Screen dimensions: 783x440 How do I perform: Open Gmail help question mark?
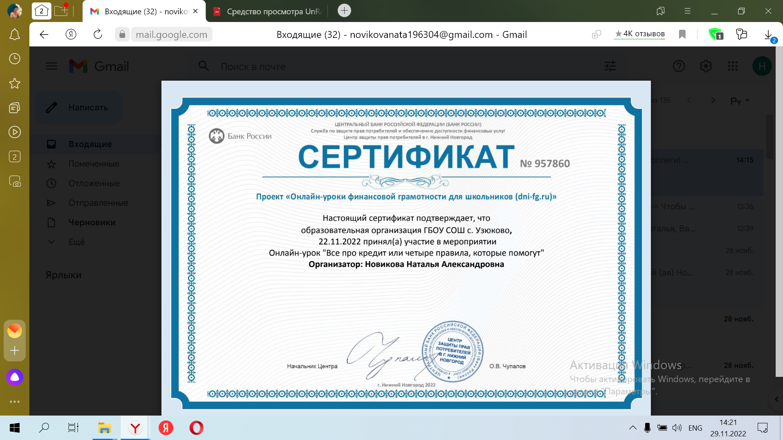click(x=679, y=66)
